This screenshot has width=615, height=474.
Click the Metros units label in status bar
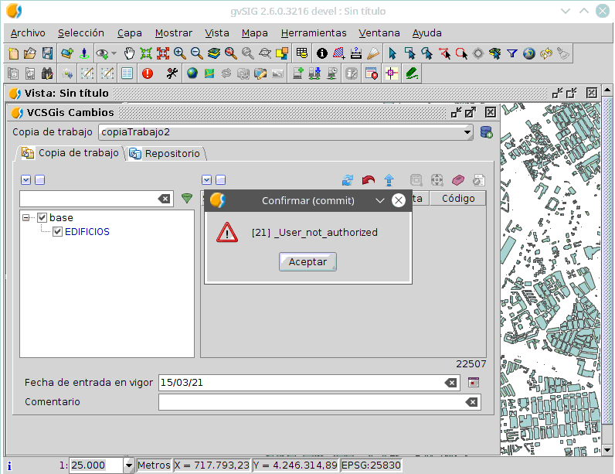154,465
